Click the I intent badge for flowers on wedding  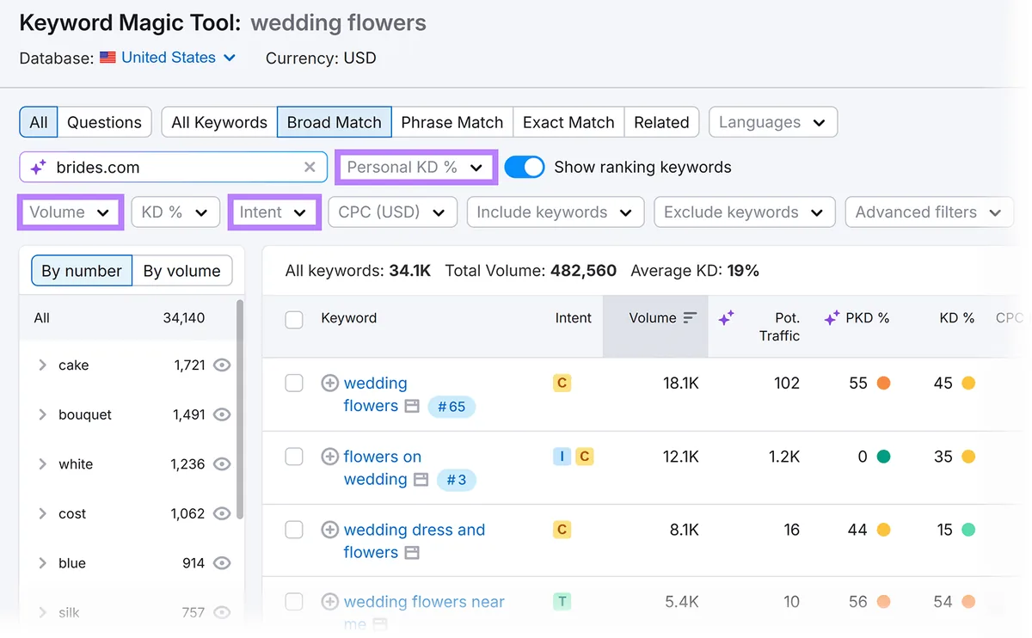pyautogui.click(x=562, y=457)
